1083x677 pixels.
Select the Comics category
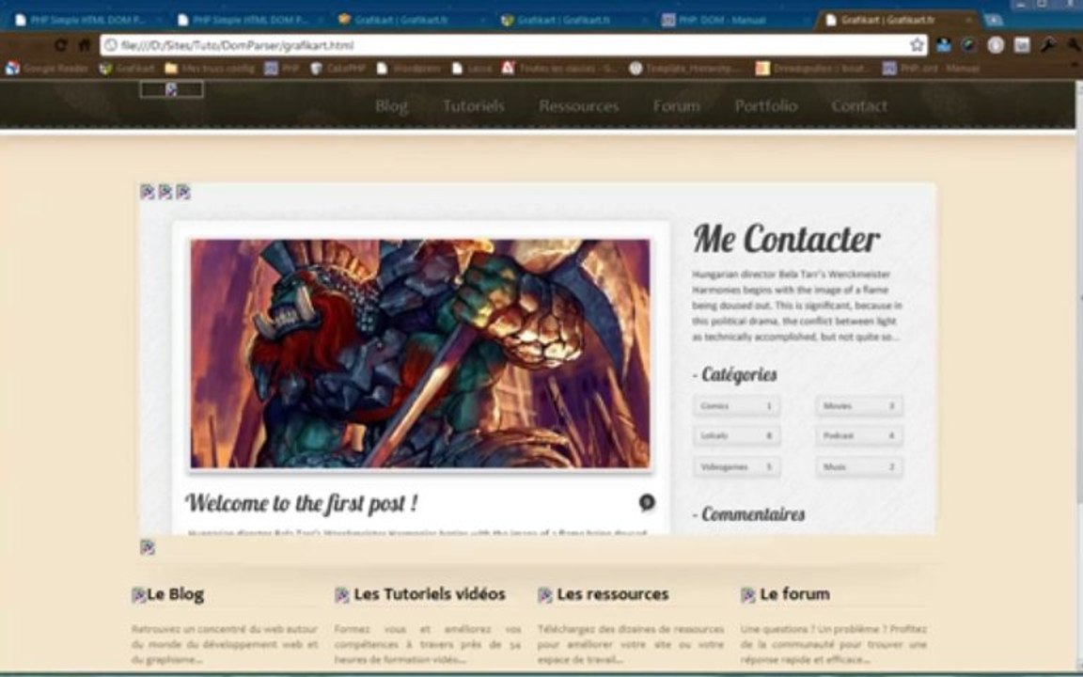[736, 406]
